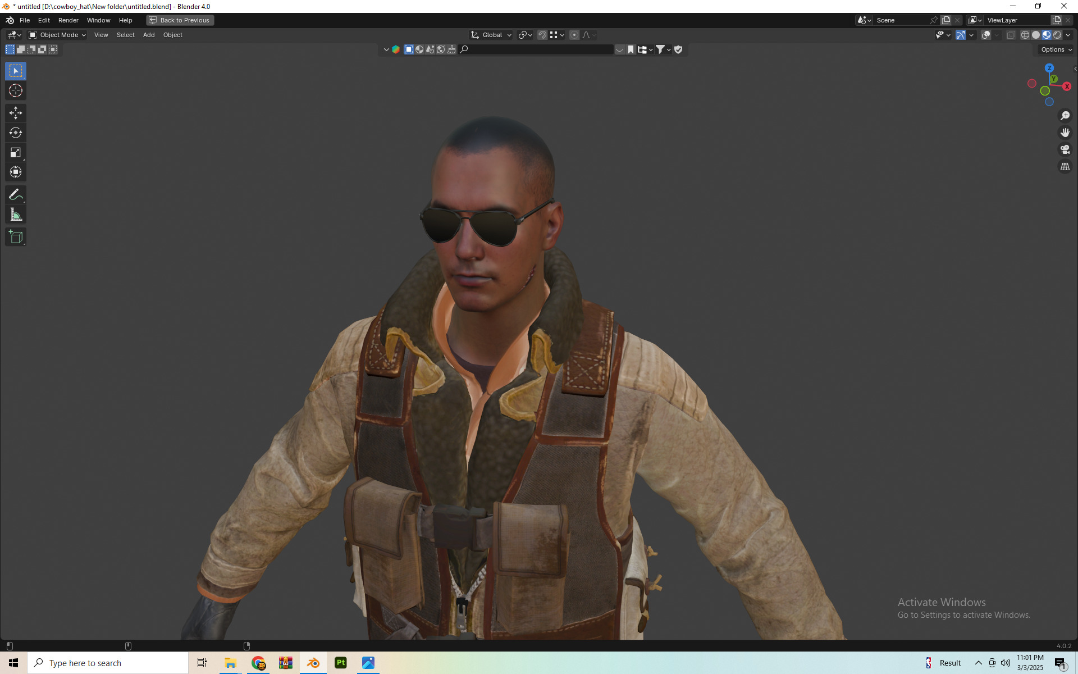Activate the 3D Cursor tool
This screenshot has width=1078, height=674.
[16, 90]
